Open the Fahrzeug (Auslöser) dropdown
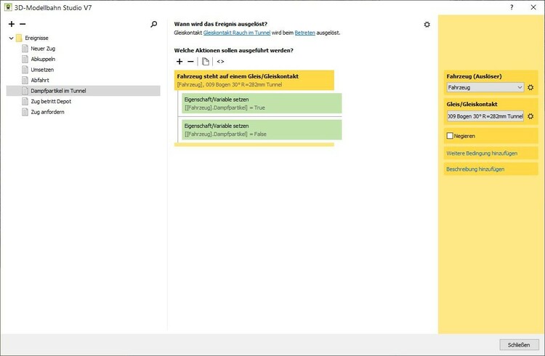 [485, 88]
